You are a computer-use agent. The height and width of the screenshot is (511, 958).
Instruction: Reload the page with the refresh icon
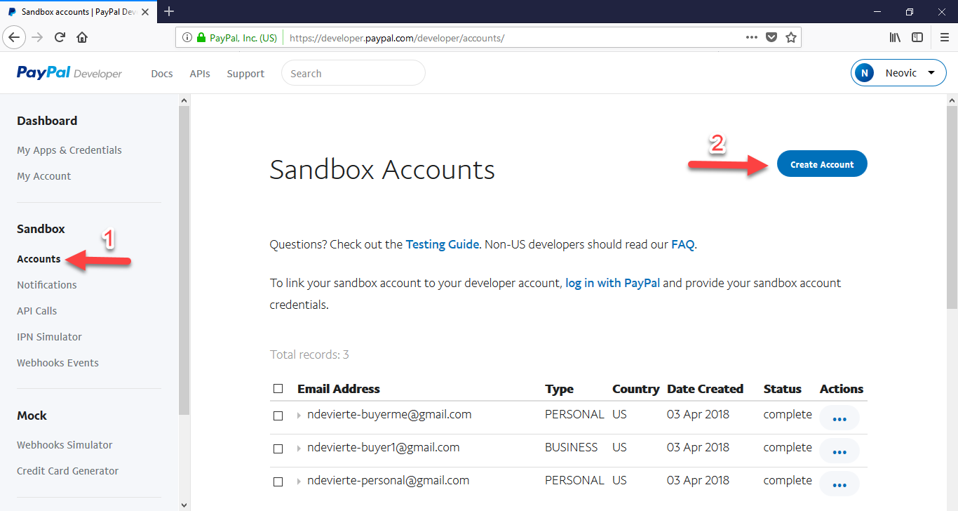pos(60,37)
